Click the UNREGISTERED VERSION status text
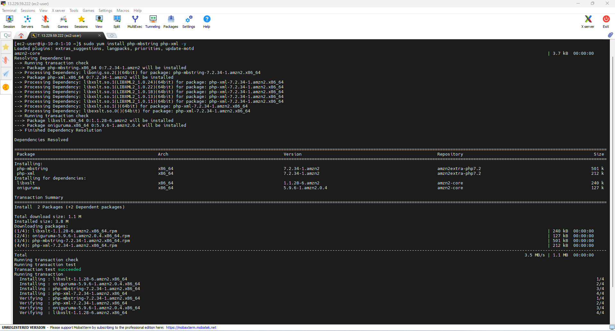 coord(24,327)
